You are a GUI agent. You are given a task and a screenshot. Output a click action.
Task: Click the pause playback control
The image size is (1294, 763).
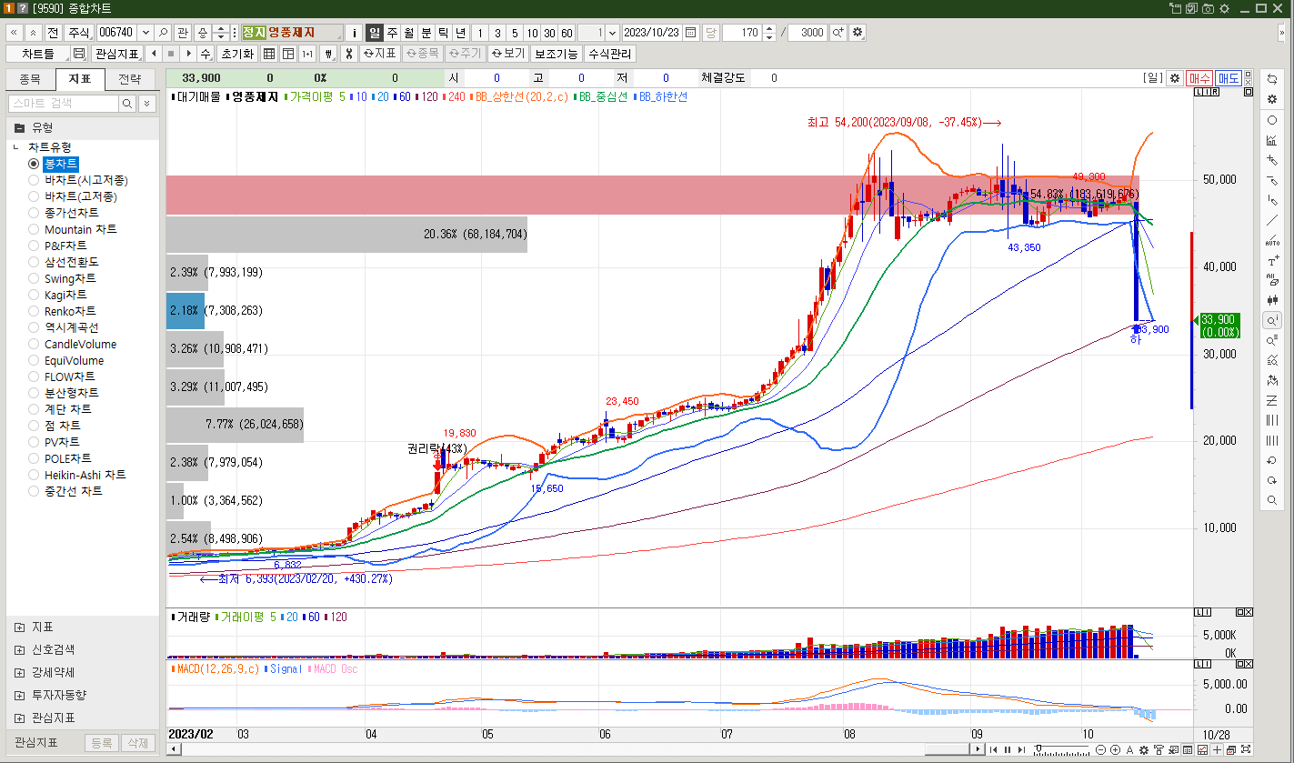(1008, 749)
